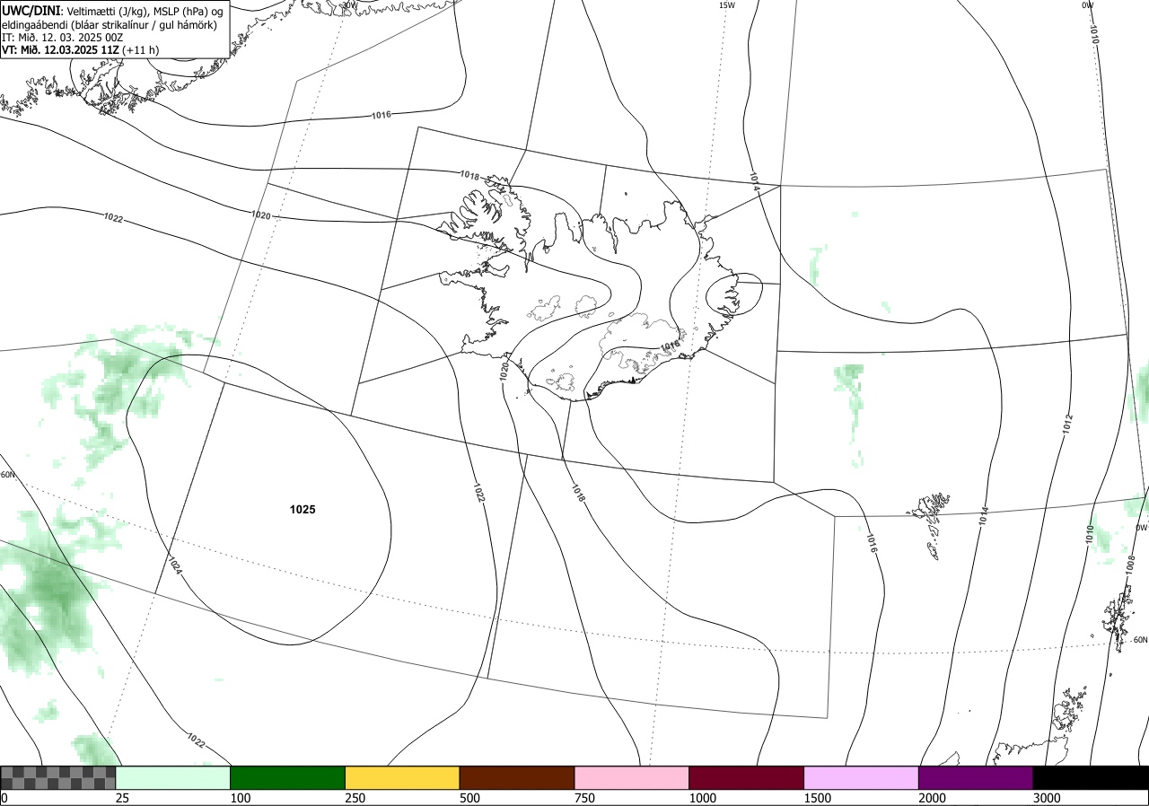
Task: Pick the dark green 100–250 legend swatch
Action: pyautogui.click(x=288, y=777)
